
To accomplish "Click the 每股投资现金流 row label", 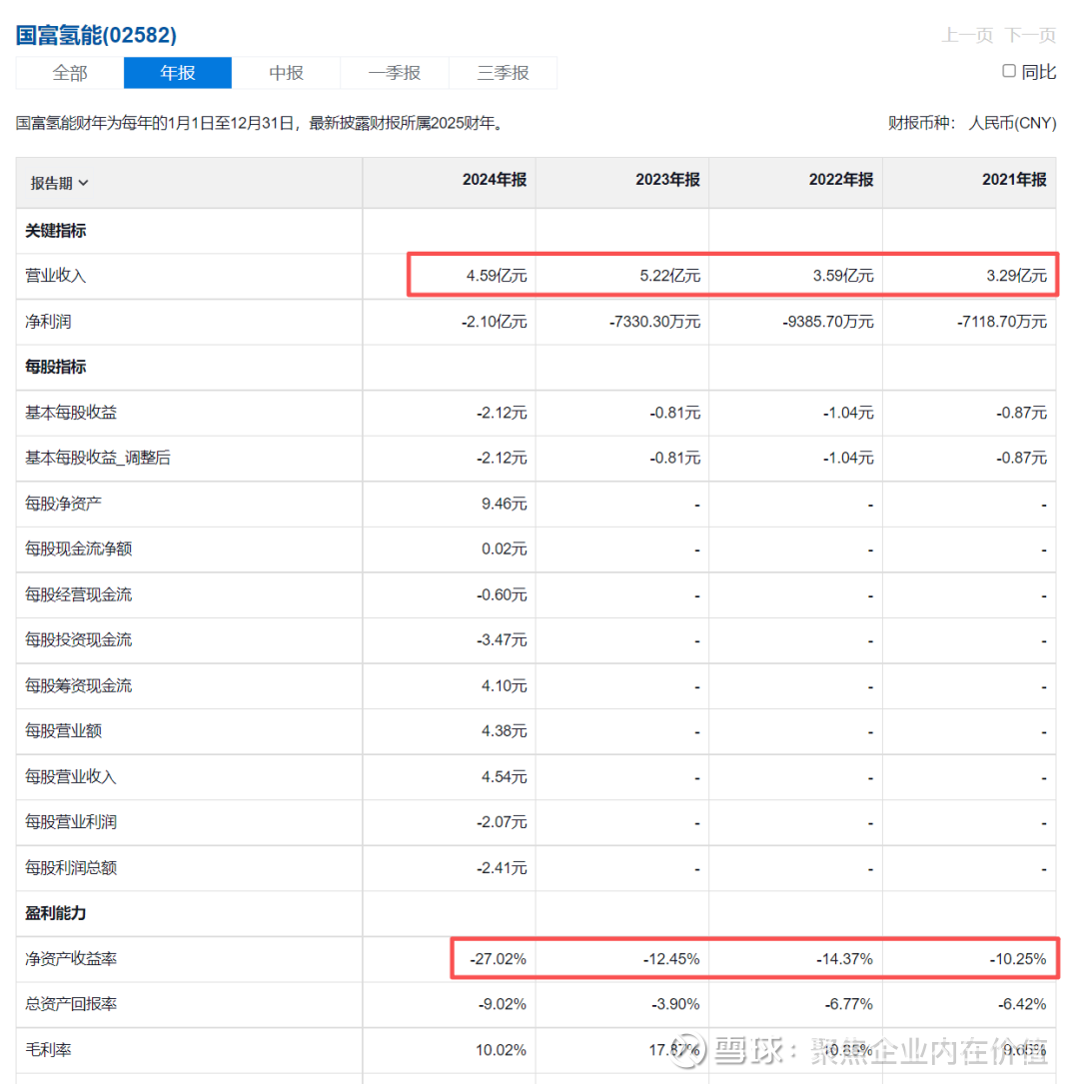I will point(78,639).
